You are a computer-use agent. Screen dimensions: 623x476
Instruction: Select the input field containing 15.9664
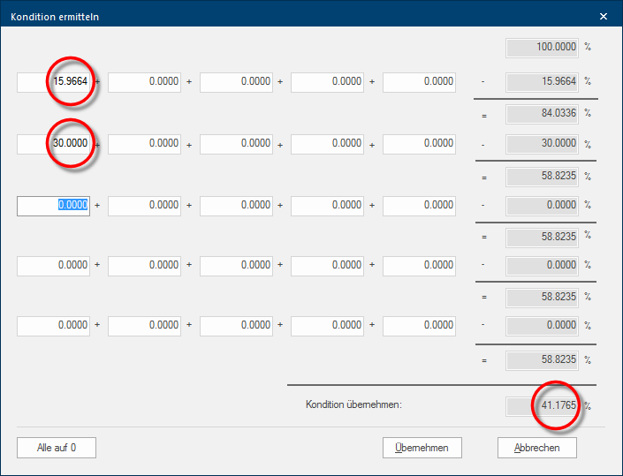tap(53, 82)
